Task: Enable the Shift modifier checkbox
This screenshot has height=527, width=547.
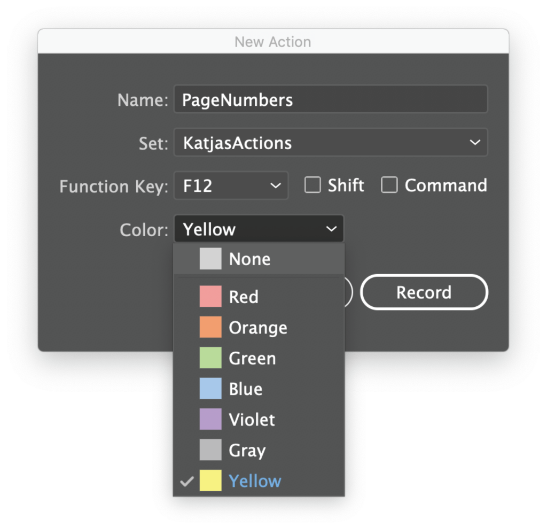Action: pyautogui.click(x=313, y=185)
